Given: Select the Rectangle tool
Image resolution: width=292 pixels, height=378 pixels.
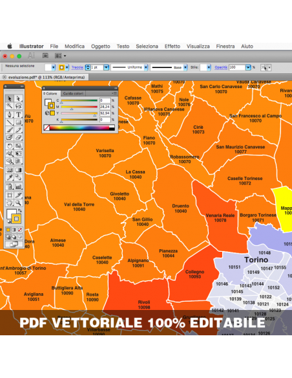Looking at the screenshot, I should point(18,122).
